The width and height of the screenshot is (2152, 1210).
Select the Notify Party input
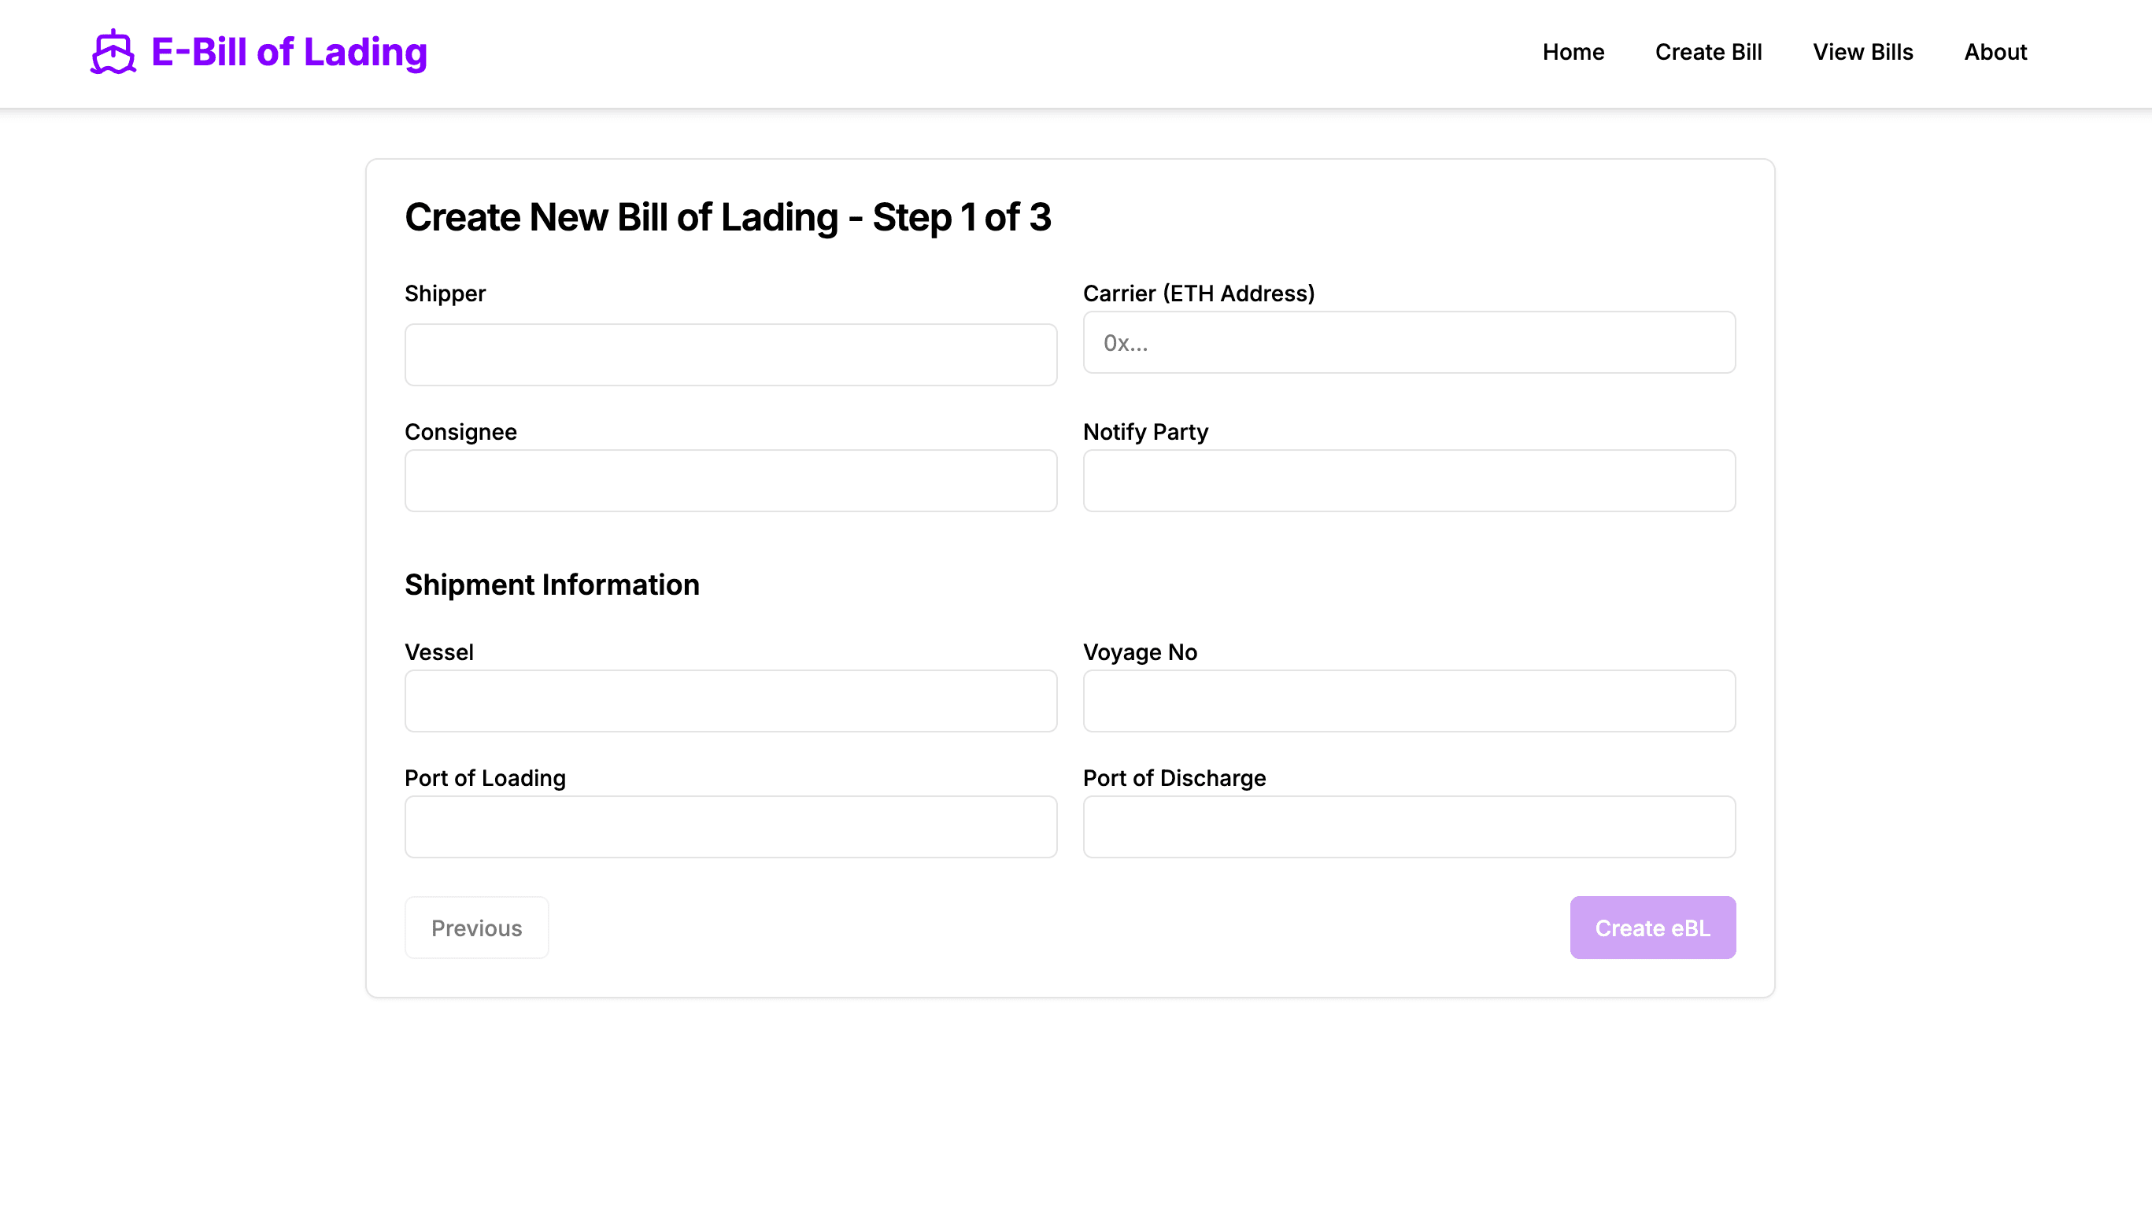[x=1409, y=481]
